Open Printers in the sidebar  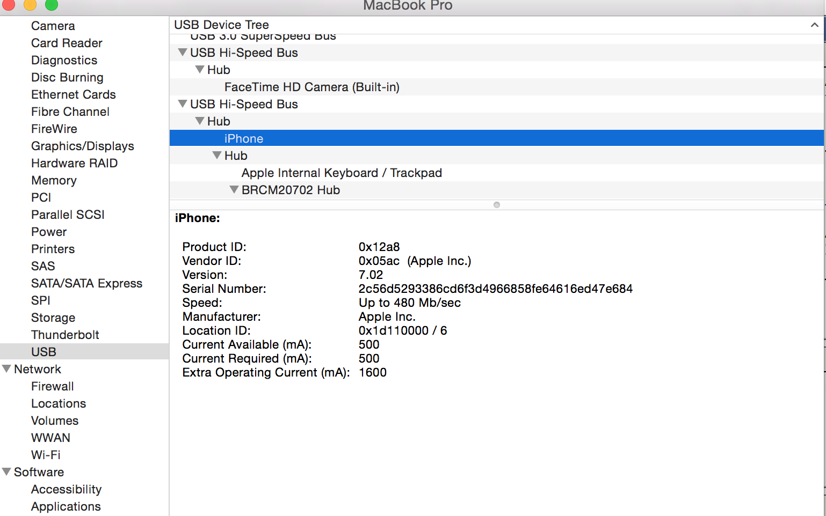pos(53,249)
